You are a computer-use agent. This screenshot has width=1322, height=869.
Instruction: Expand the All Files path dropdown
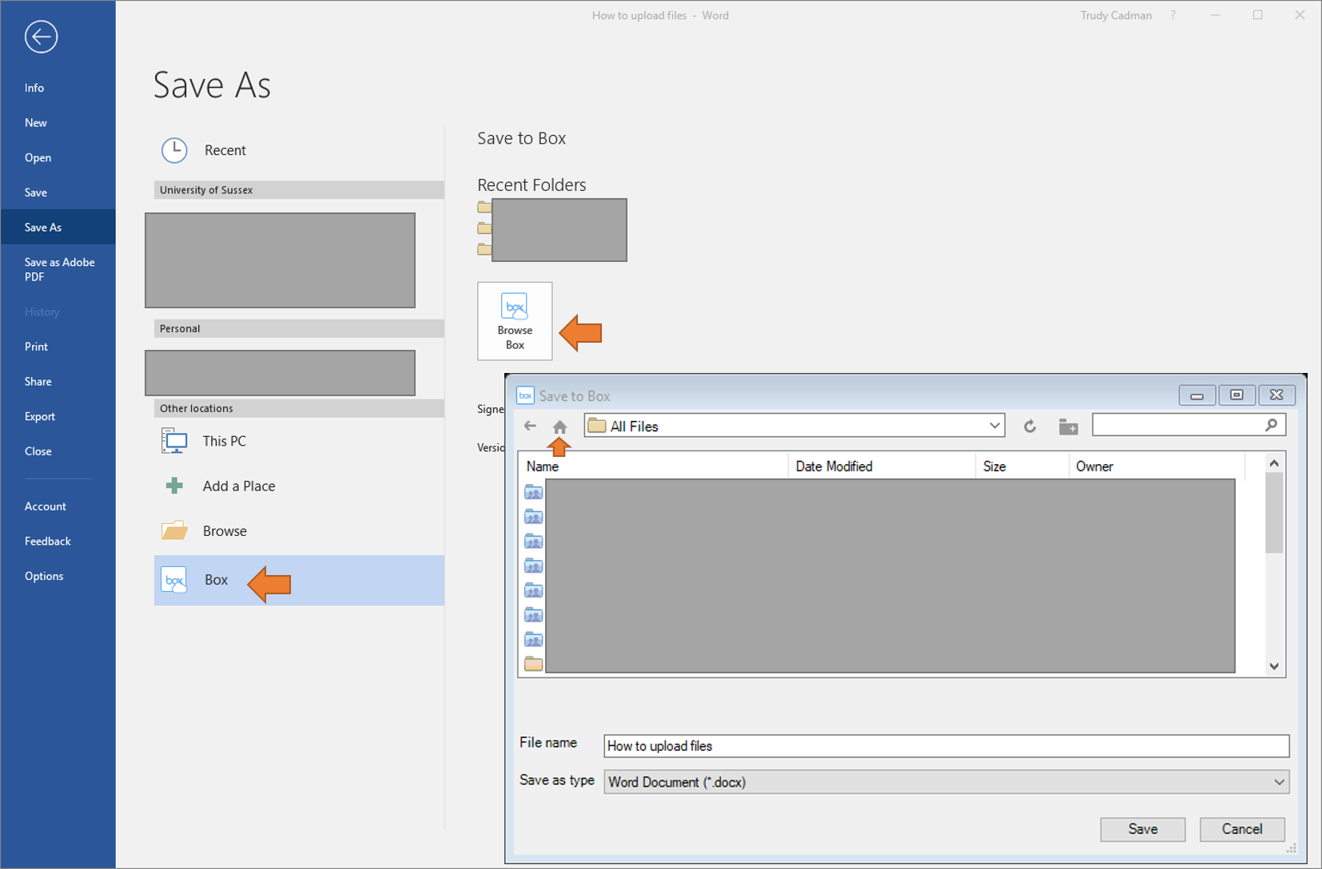pos(994,426)
